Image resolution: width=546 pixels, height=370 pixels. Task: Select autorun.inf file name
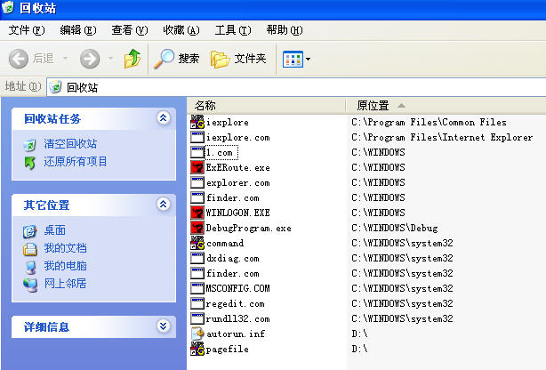(x=236, y=334)
